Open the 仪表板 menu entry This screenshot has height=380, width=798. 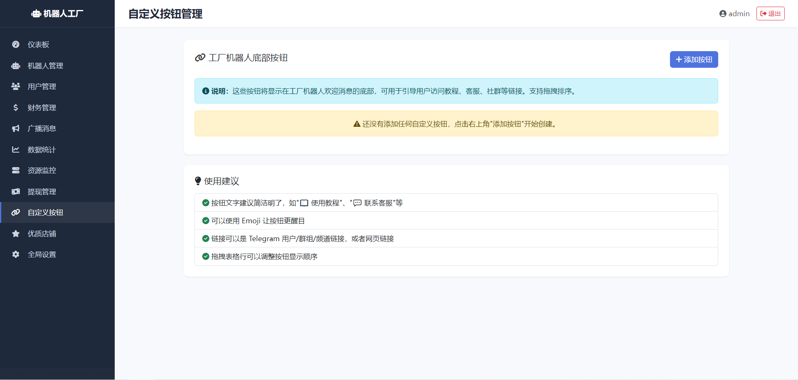tap(38, 44)
